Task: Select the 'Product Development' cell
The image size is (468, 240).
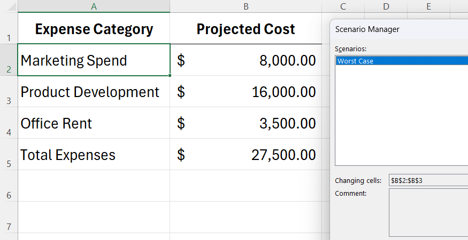Action: 94,91
